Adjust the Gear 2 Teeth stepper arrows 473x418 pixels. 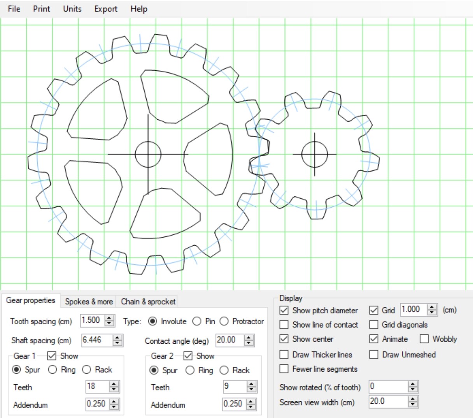(x=252, y=386)
